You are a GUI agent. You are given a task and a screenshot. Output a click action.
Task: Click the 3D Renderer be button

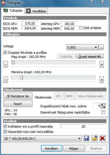(x=18, y=96)
